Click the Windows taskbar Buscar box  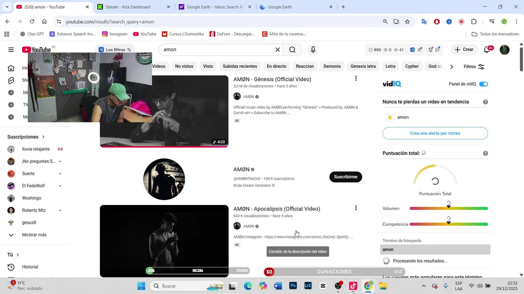coord(187,286)
